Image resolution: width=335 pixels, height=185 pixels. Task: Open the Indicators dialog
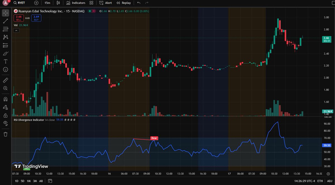click(76, 3)
